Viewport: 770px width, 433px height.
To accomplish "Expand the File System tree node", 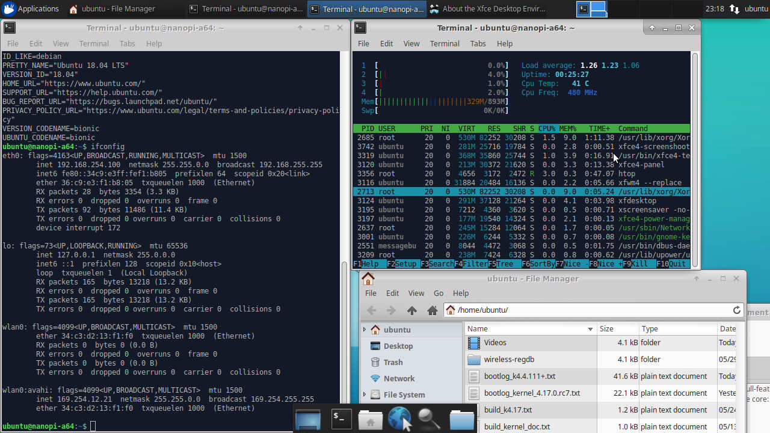I will [365, 395].
